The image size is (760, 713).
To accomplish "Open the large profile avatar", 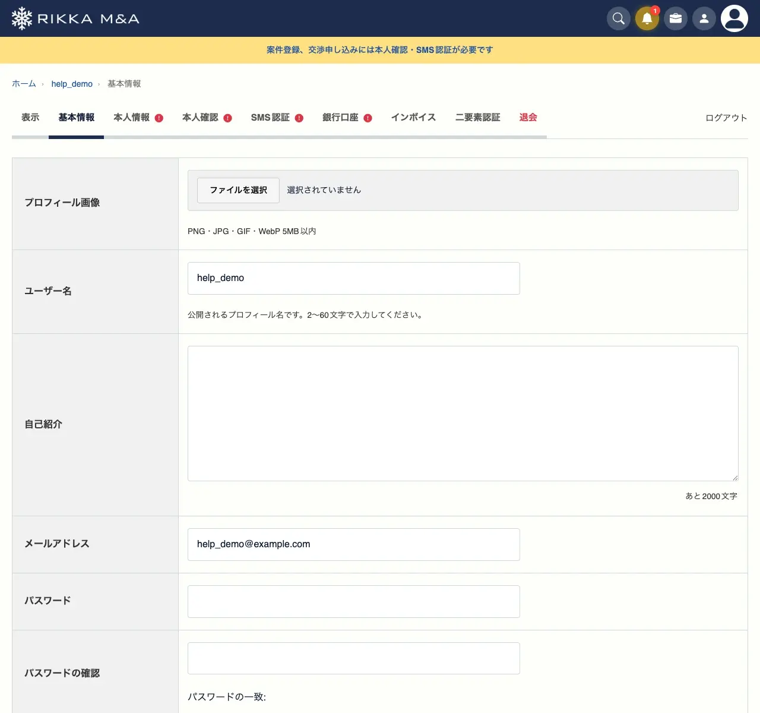I will coord(734,18).
